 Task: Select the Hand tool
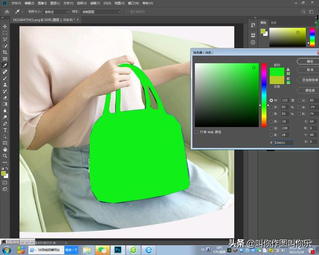click(x=5, y=149)
